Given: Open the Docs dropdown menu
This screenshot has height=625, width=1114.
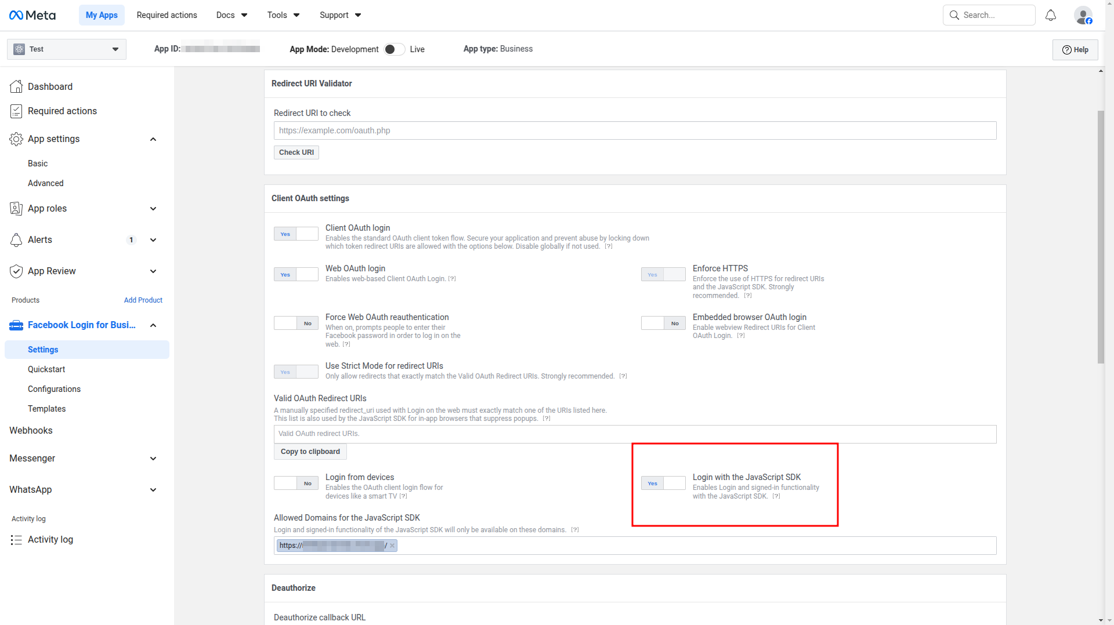Looking at the screenshot, I should [x=232, y=15].
